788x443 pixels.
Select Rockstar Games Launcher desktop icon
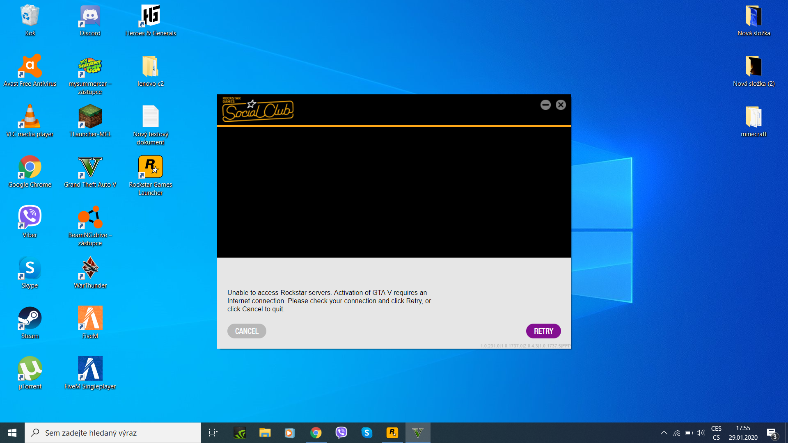151,167
